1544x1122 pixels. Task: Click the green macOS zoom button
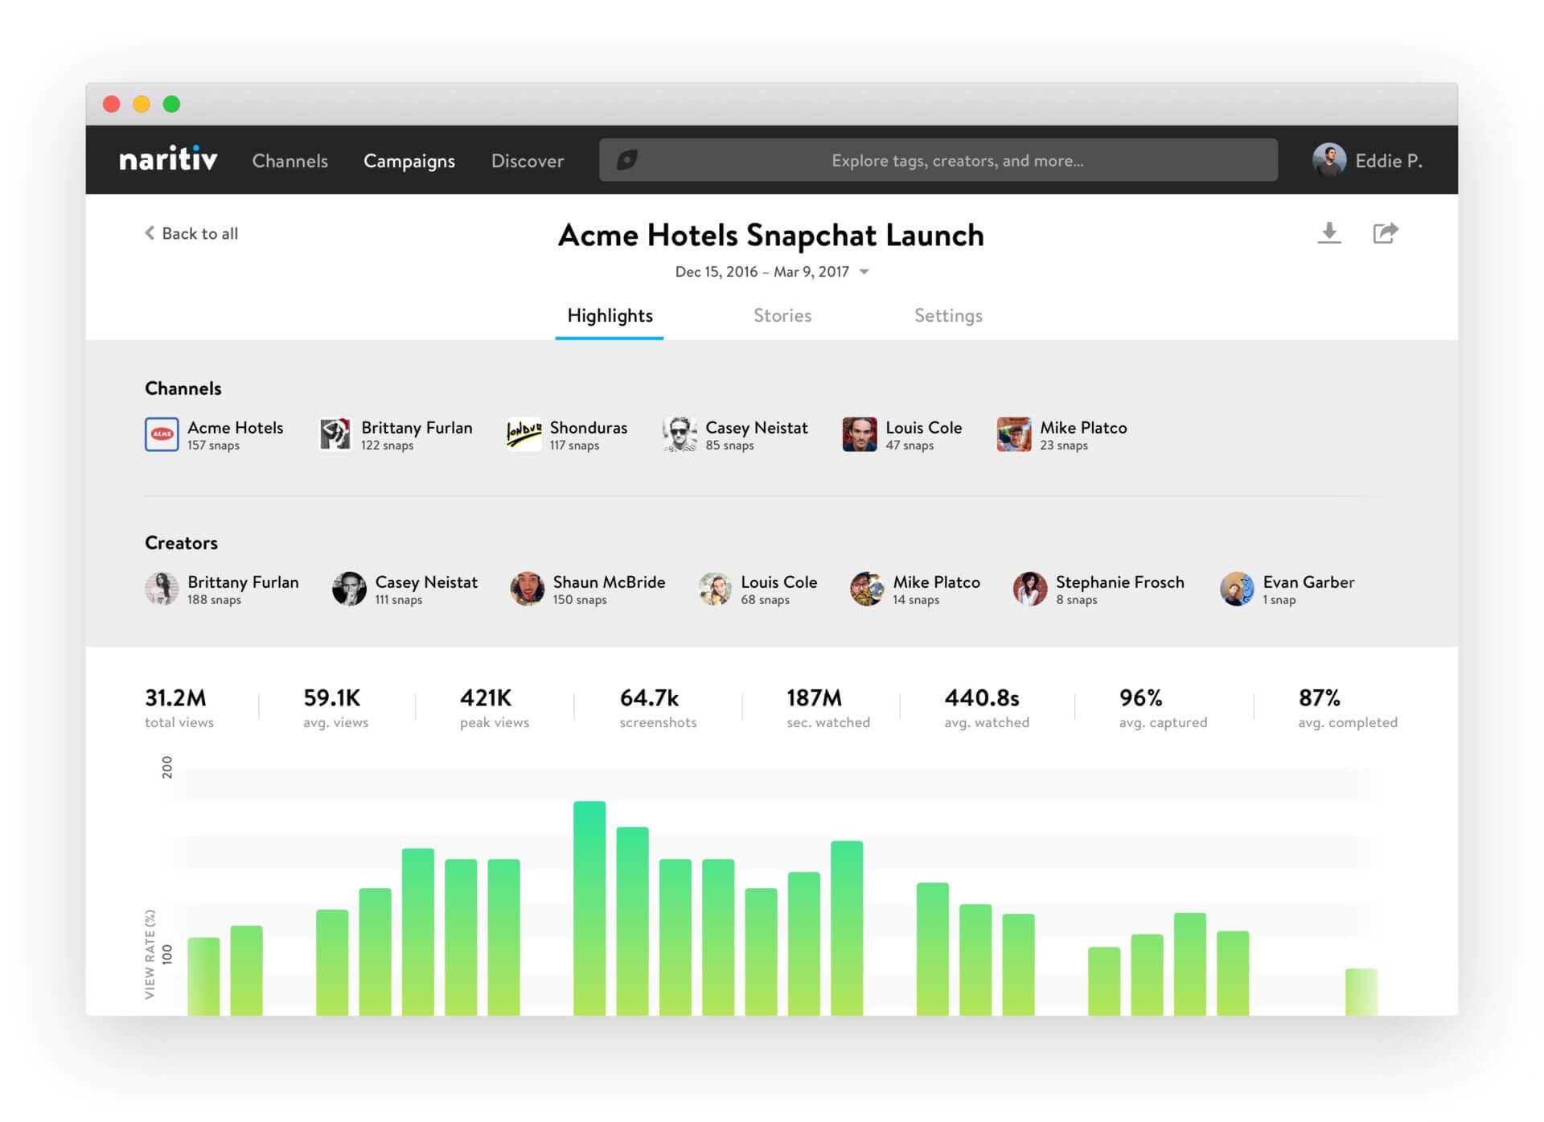[x=171, y=104]
